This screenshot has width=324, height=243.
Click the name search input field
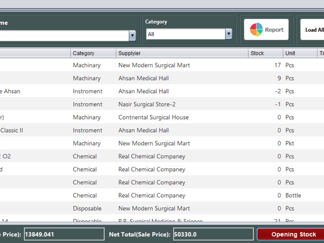(x=64, y=36)
